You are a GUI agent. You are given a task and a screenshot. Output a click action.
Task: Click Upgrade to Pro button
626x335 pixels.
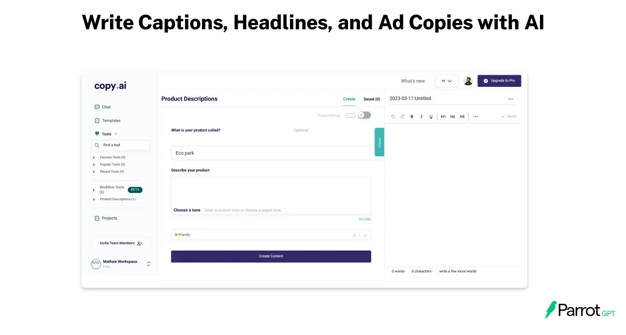click(x=499, y=81)
